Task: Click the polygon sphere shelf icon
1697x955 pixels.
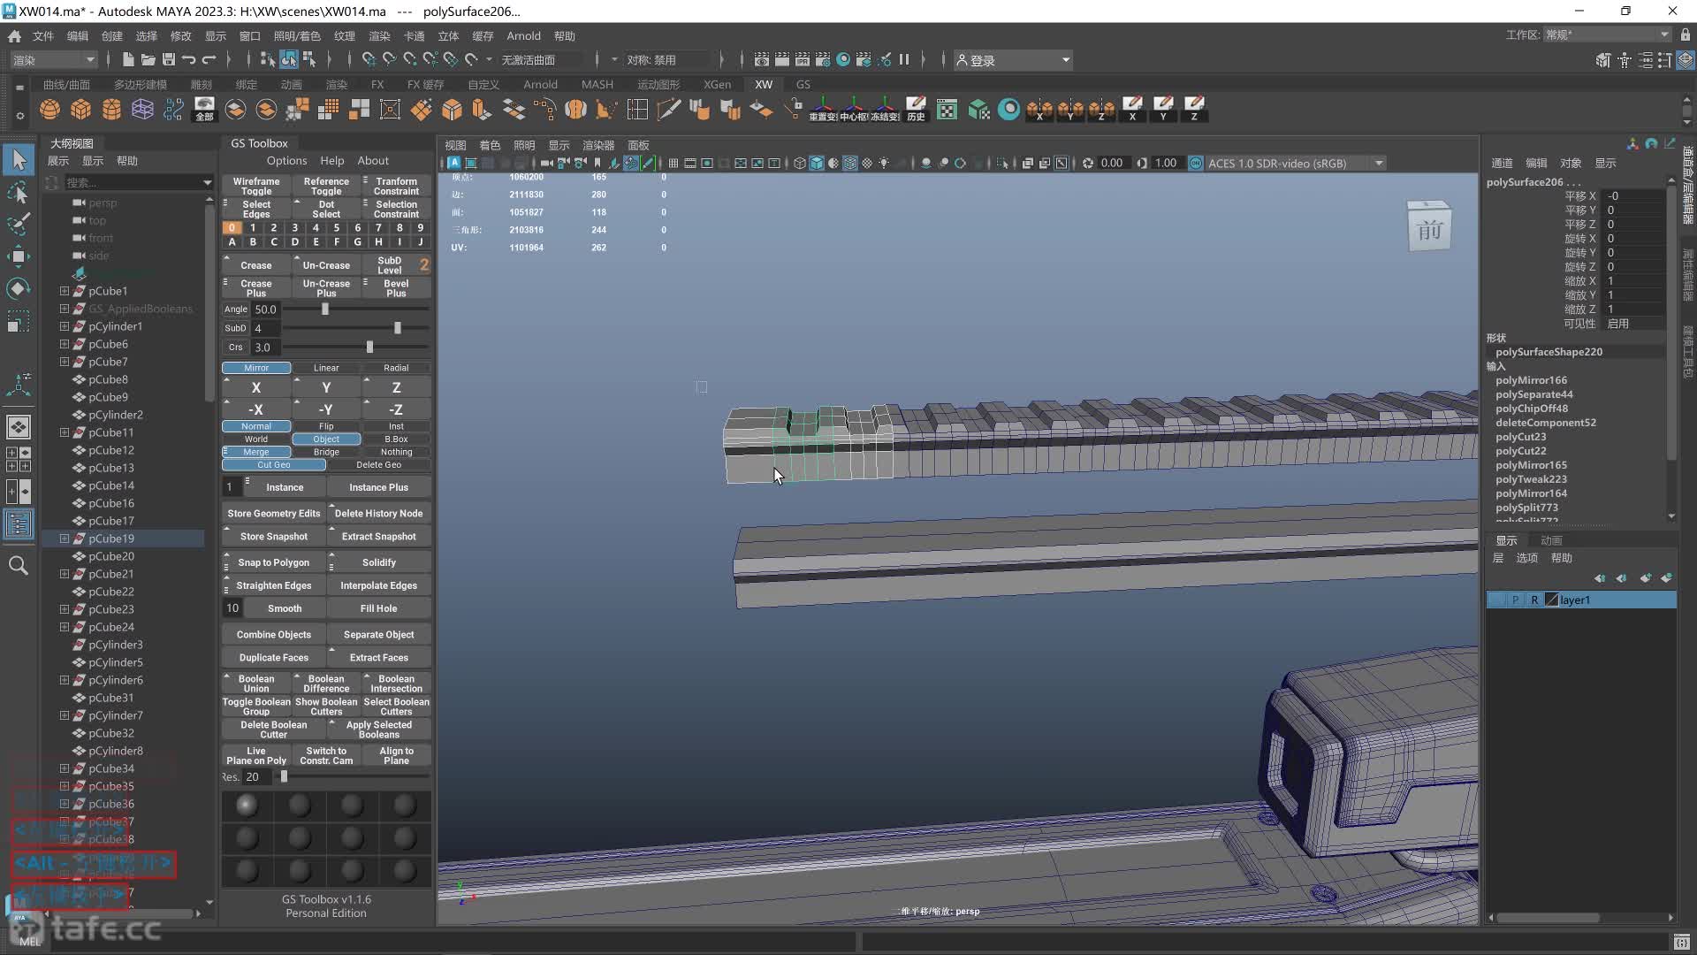Action: pos(50,109)
